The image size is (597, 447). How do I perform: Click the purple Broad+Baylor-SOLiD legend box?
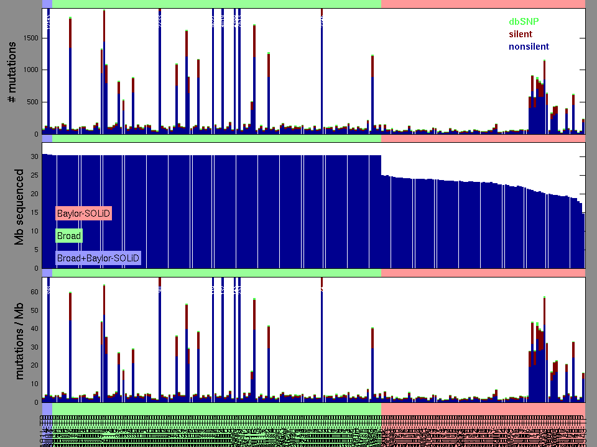98,258
